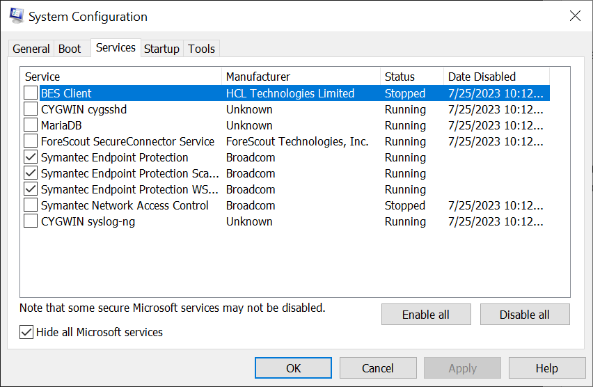Click HCL Technologies Limited manufacturer cell
This screenshot has height=387, width=593.
[x=290, y=93]
